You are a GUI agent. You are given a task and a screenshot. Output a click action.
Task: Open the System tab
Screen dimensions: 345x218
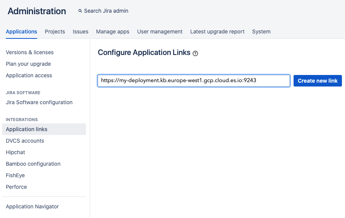pos(261,32)
